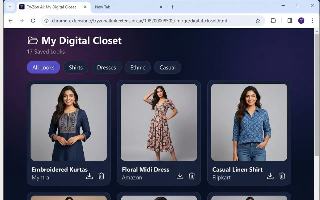Download the Casual Linen Shirt look
The height and width of the screenshot is (200, 320).
[x=270, y=176]
